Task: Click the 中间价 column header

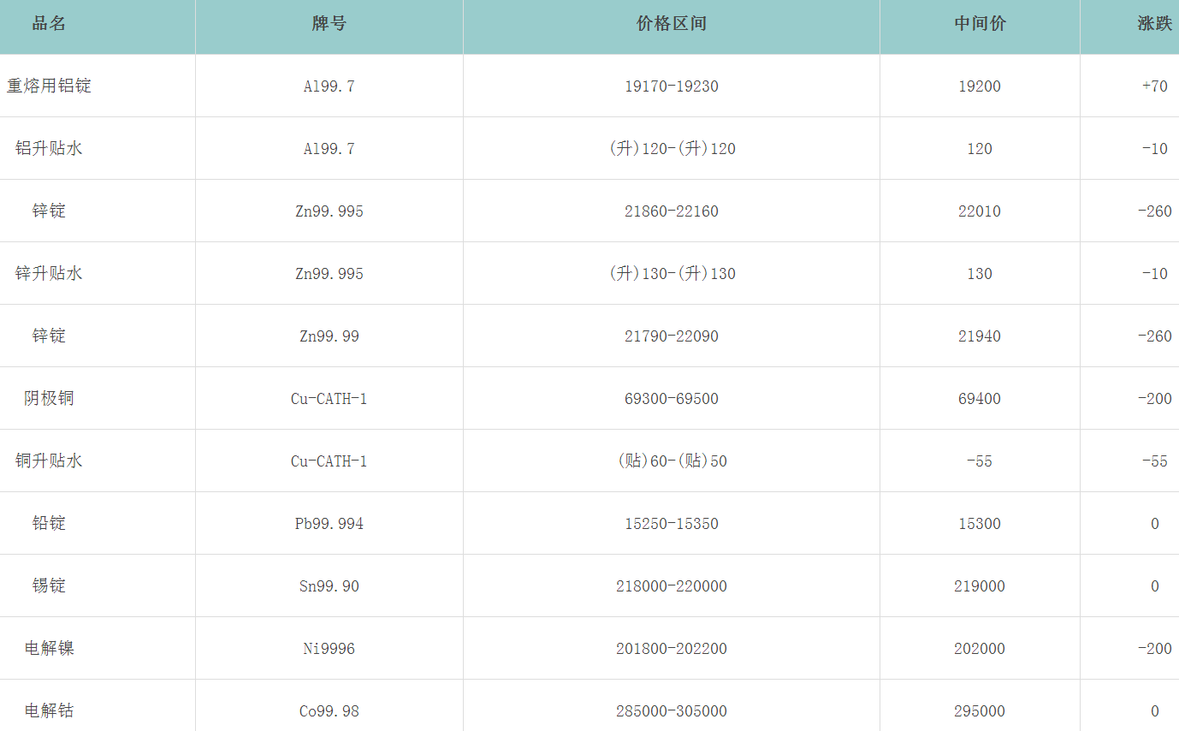Action: [x=980, y=24]
